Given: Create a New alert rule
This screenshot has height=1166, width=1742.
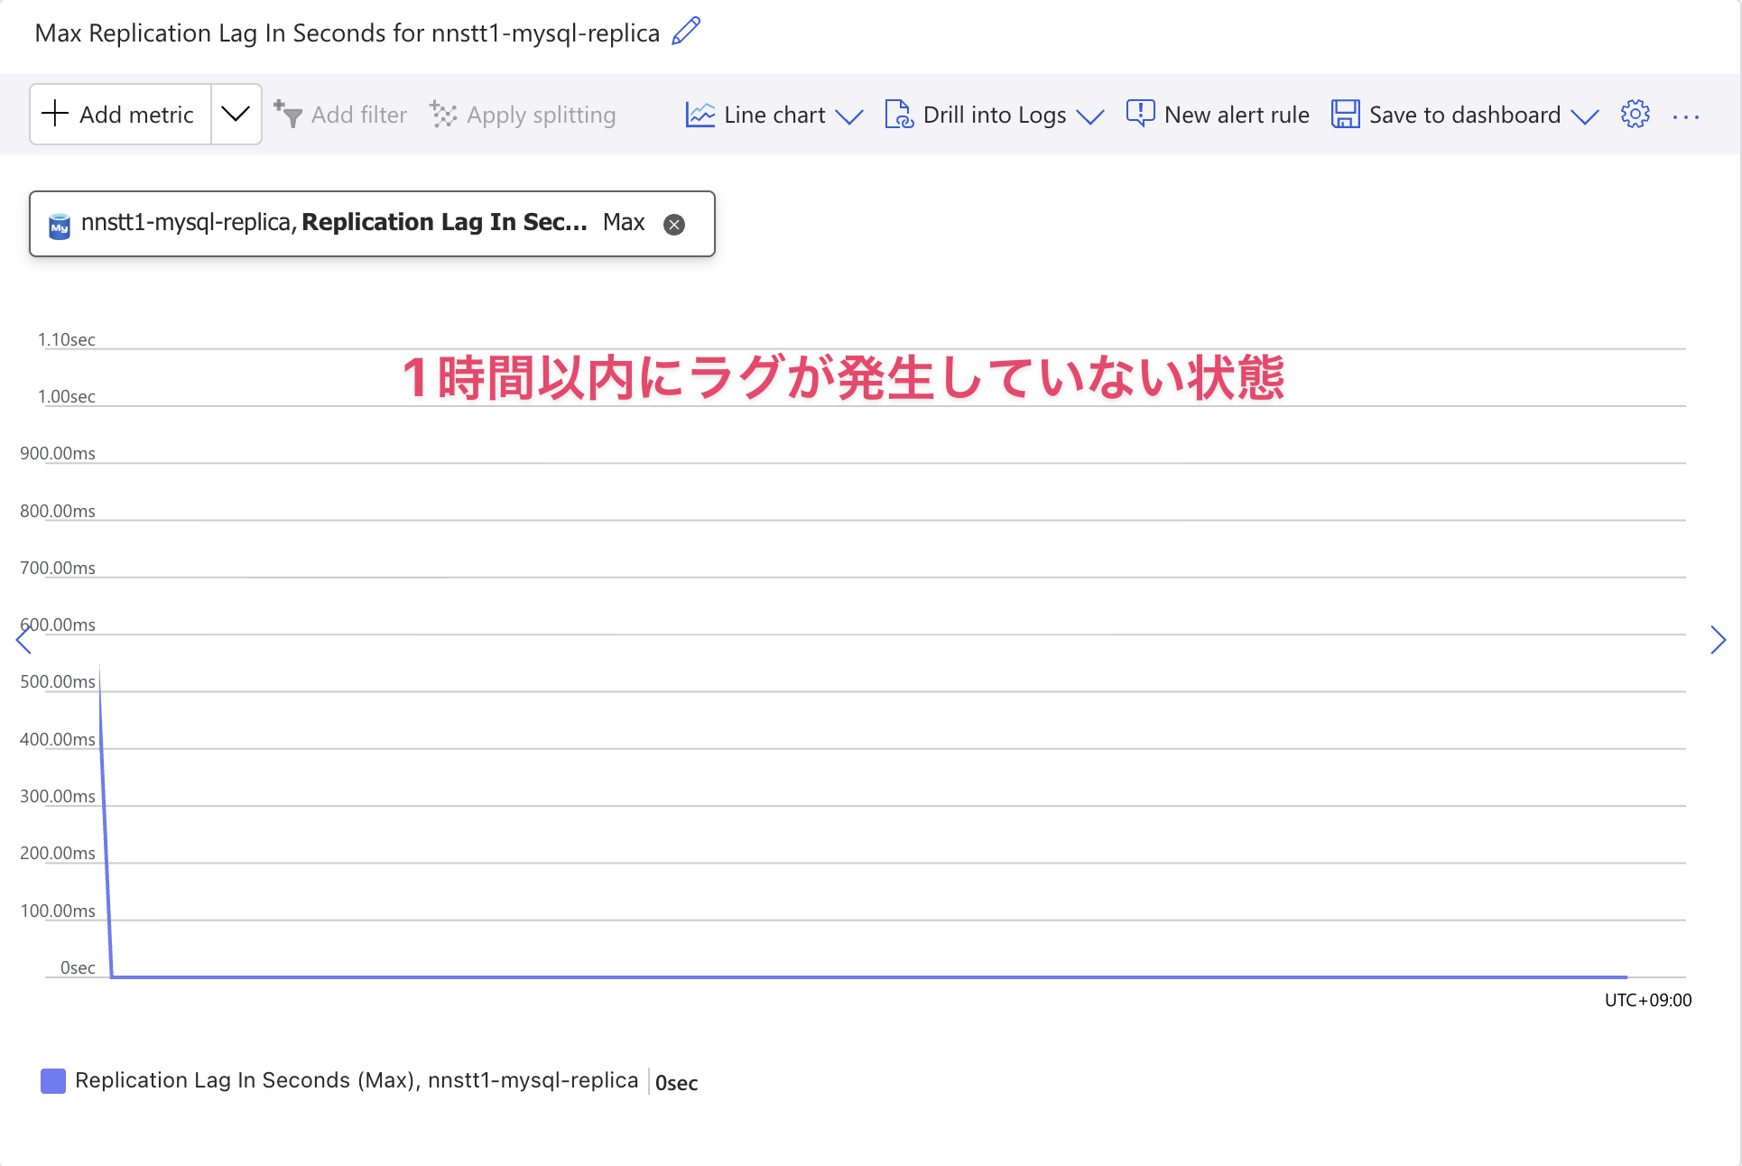Looking at the screenshot, I should pyautogui.click(x=1218, y=115).
